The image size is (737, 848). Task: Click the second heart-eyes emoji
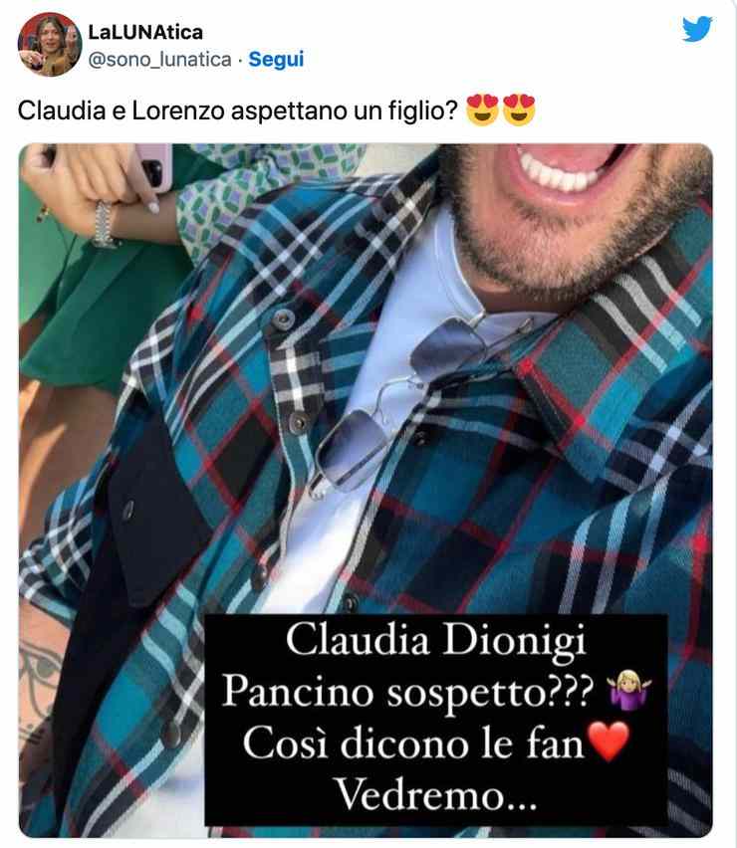tap(519, 109)
